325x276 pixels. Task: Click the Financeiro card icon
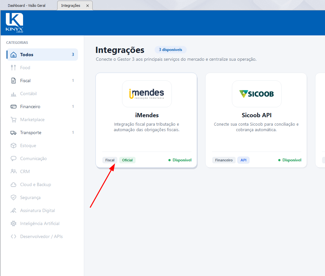click(x=13, y=107)
